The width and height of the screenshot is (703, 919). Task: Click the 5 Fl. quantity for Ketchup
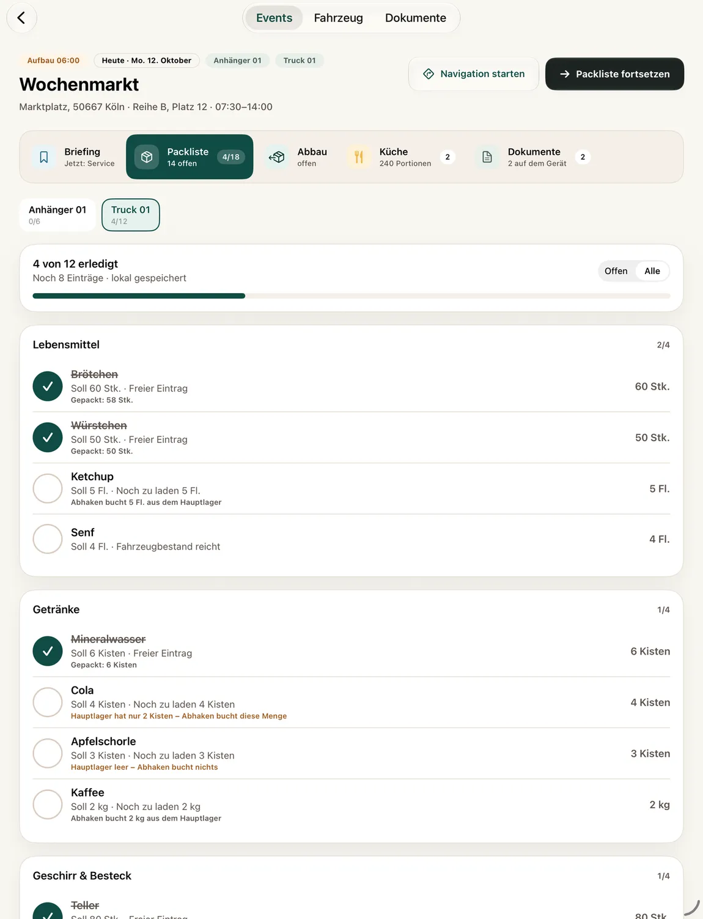(x=660, y=489)
